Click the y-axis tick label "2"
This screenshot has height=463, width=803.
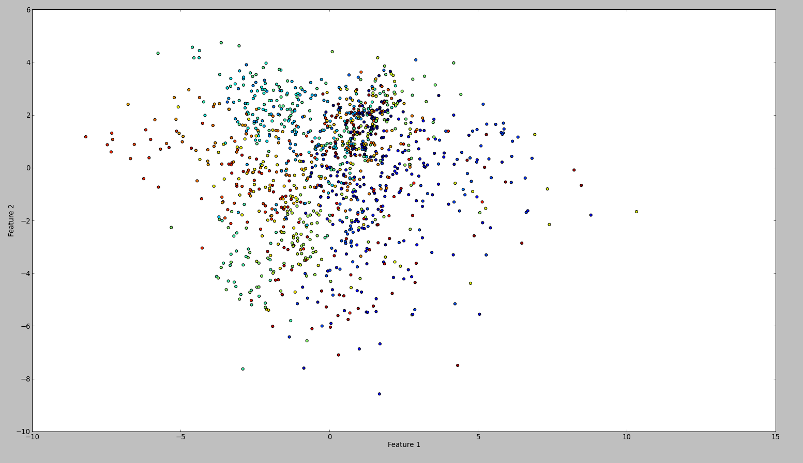coord(27,115)
